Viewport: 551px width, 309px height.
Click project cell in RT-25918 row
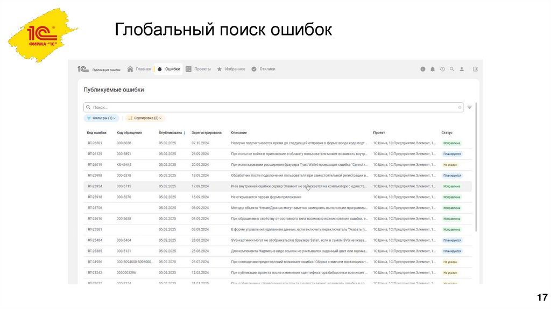coord(404,197)
